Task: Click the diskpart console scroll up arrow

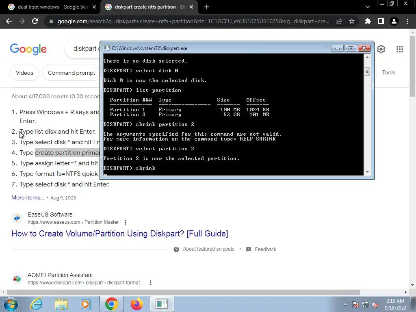Action: point(367,57)
